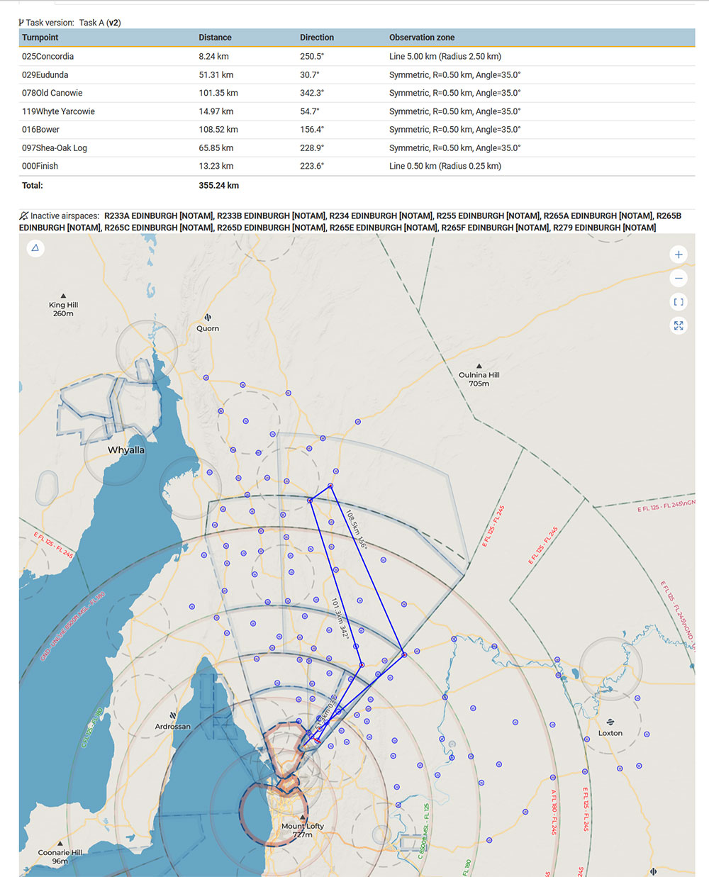Click the Ardrossan airfield marker icon
The width and height of the screenshot is (709, 877).
pos(173,716)
